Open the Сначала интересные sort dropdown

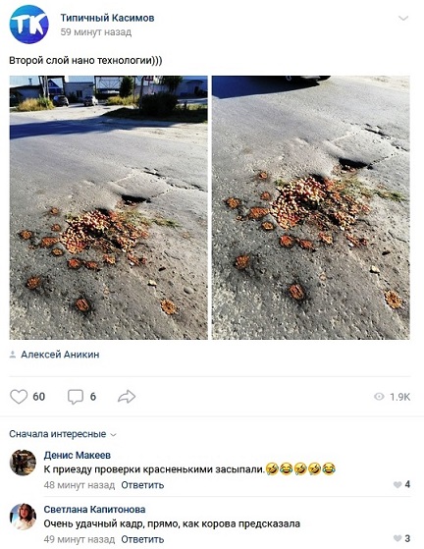pyautogui.click(x=62, y=434)
